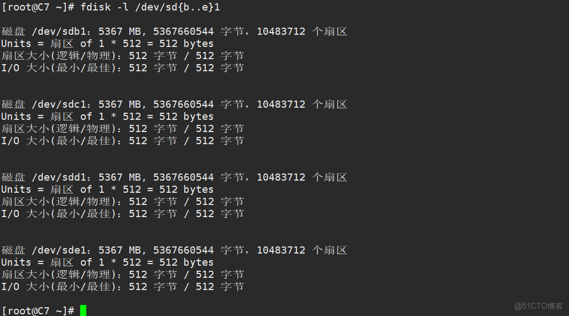The height and width of the screenshot is (316, 569).
Task: Click the /dev/sde1 device path
Action: point(62,250)
